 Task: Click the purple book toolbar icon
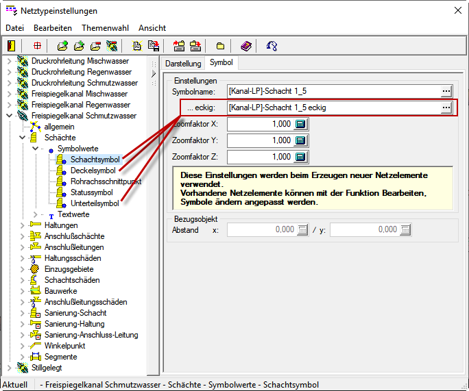point(246,46)
